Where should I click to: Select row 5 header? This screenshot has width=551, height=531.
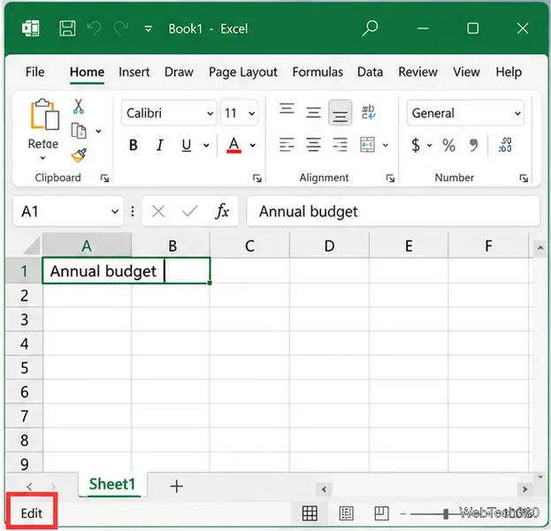[24, 368]
